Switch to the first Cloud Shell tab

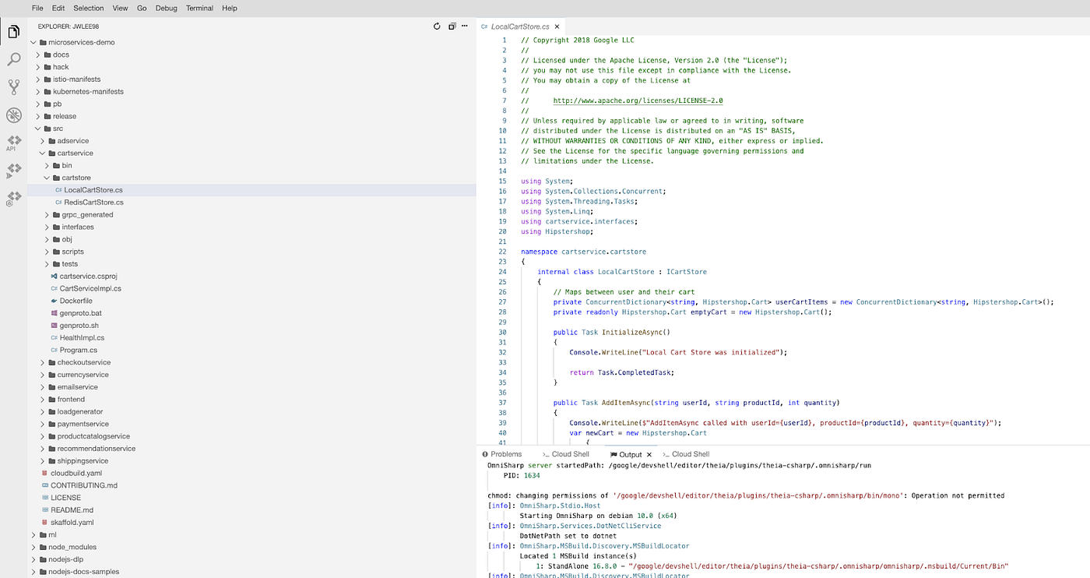tap(567, 454)
